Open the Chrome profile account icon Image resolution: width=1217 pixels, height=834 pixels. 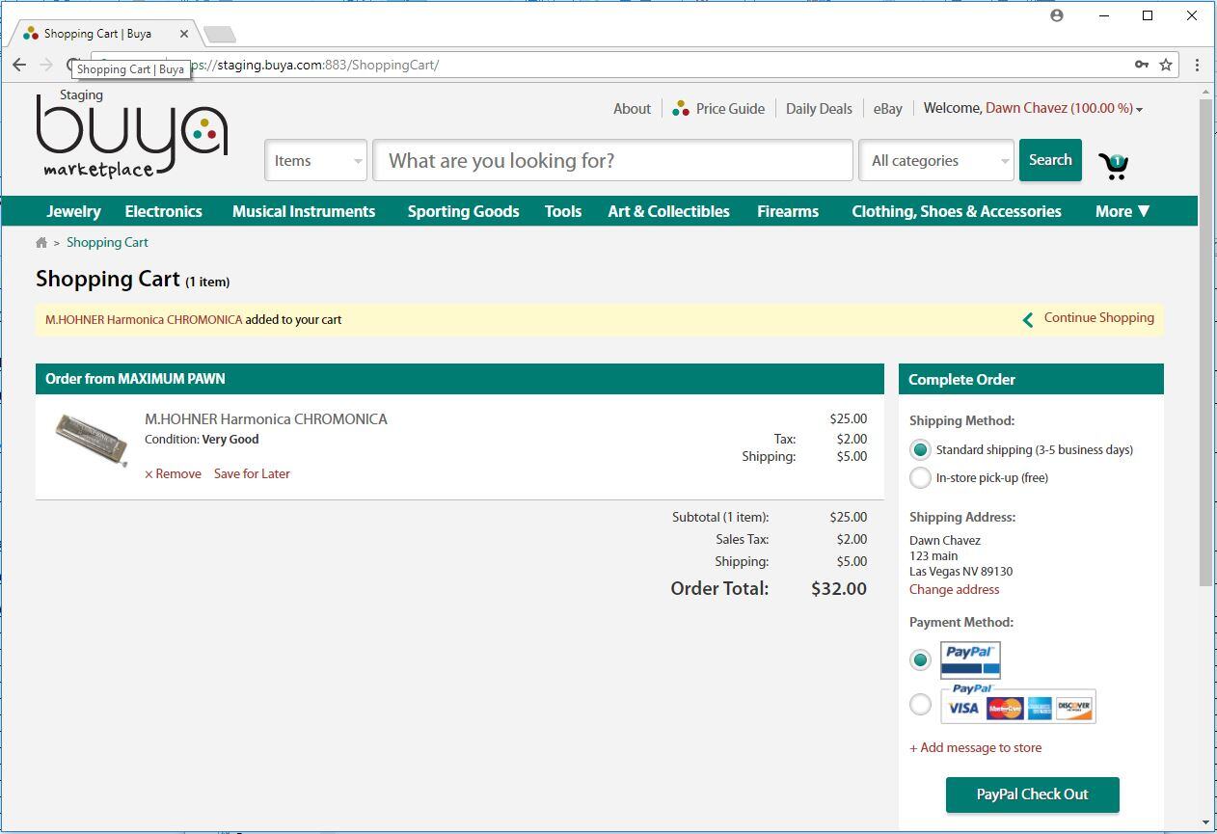point(1057,15)
